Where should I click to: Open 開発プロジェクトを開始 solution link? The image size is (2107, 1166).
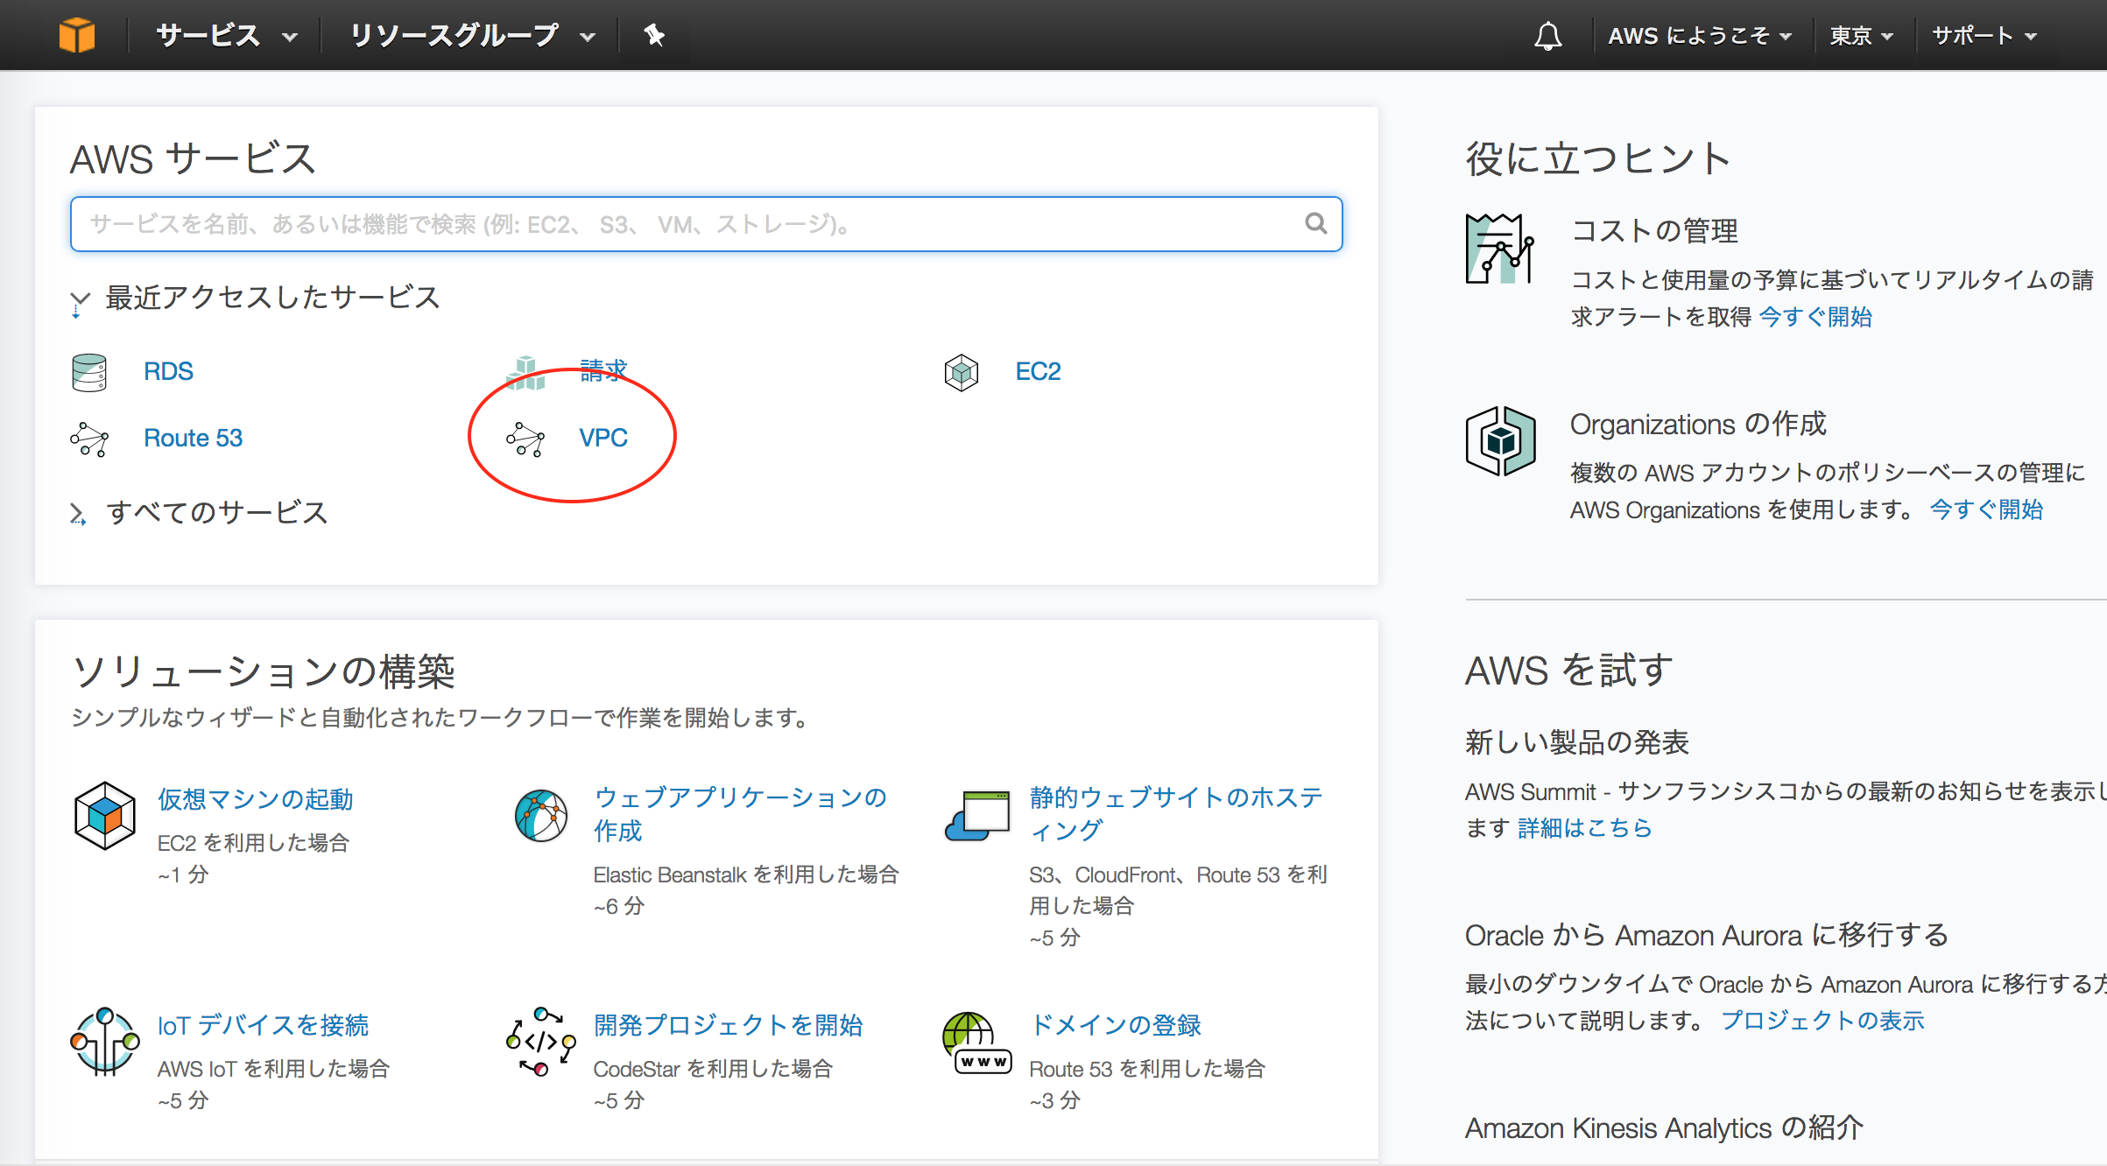tap(728, 1025)
